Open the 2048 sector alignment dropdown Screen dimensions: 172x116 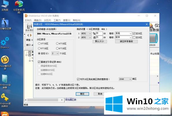(x=125, y=79)
